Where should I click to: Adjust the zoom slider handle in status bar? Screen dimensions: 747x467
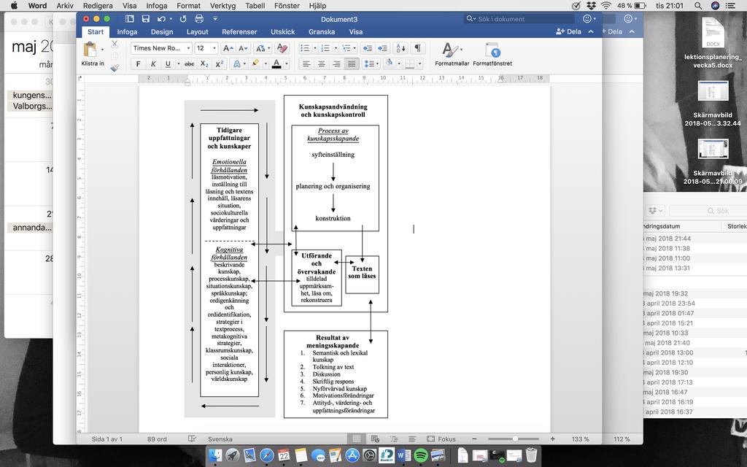pos(516,439)
